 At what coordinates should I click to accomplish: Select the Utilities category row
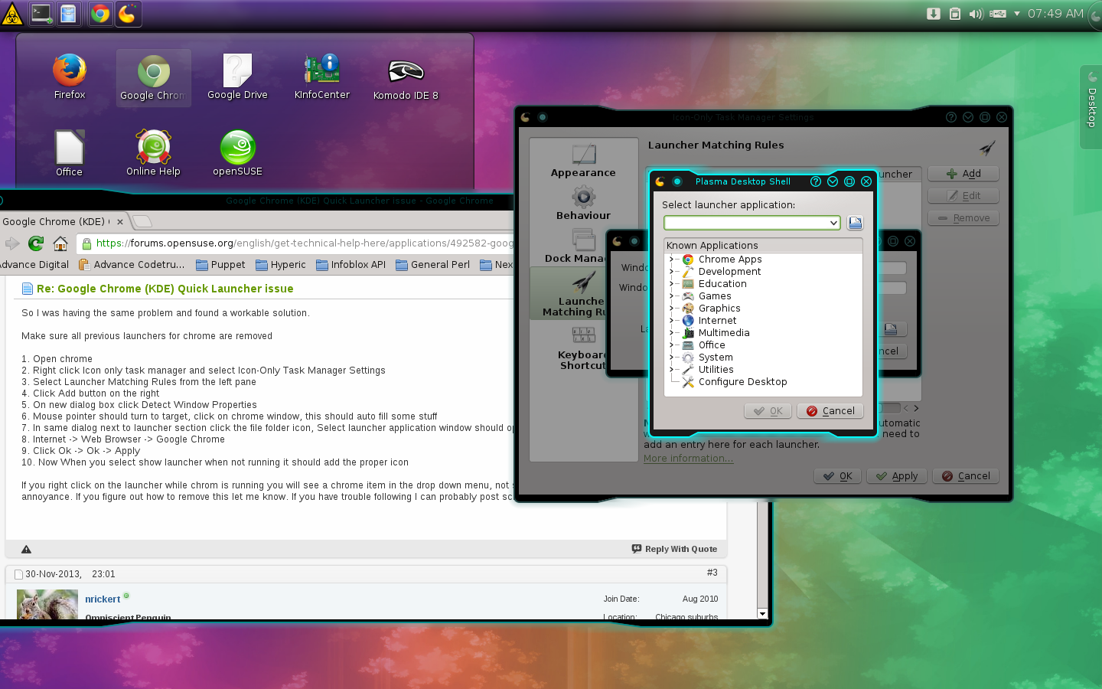coord(763,370)
